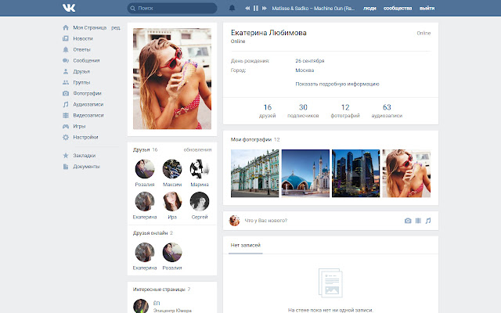Go to the previous track in the header player
501x313 pixels.
(x=247, y=8)
